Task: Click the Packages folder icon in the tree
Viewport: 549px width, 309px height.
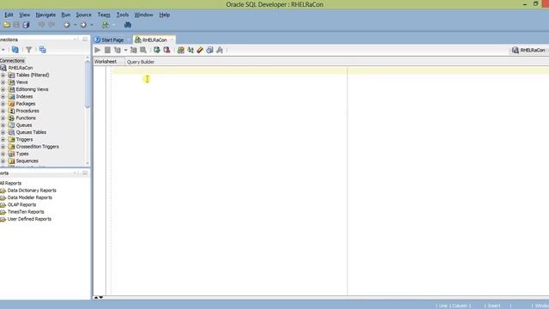Action: 11,104
